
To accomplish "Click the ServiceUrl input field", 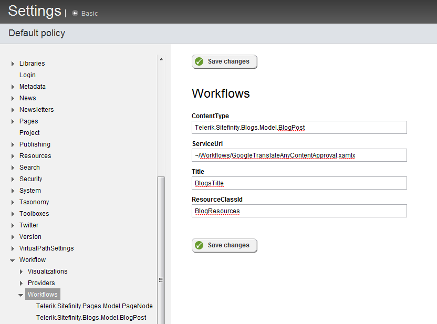I will 299,155.
